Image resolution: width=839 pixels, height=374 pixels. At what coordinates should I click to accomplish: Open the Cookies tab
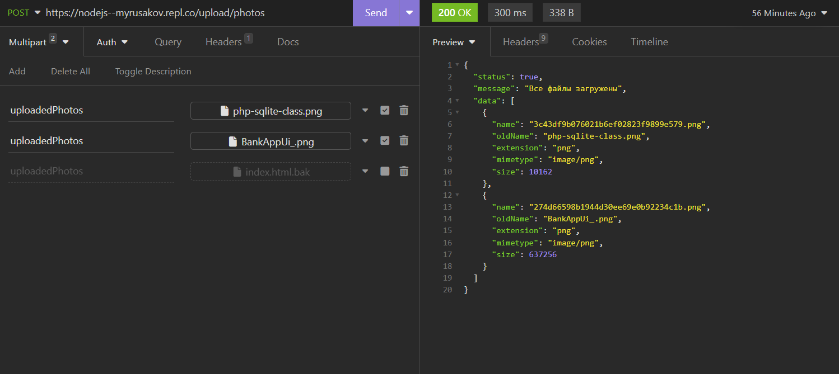(x=589, y=42)
